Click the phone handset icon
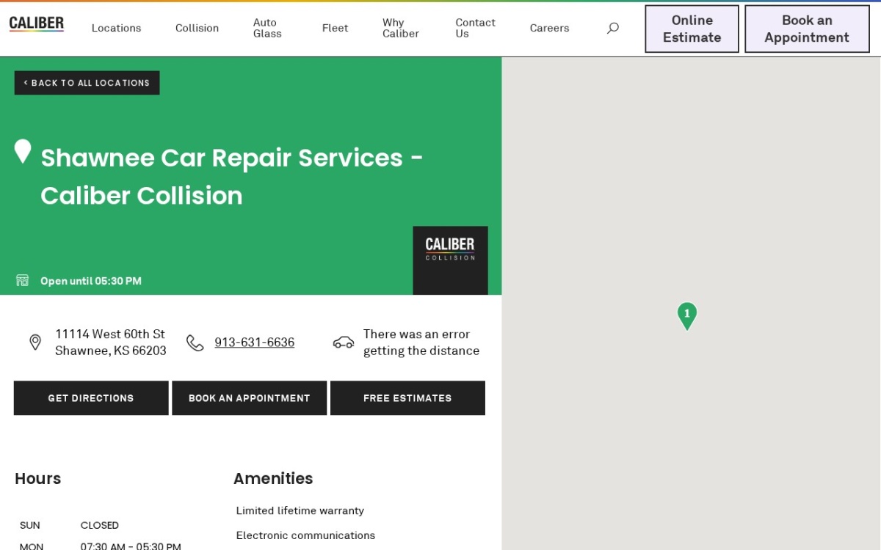881x550 pixels. [x=195, y=342]
